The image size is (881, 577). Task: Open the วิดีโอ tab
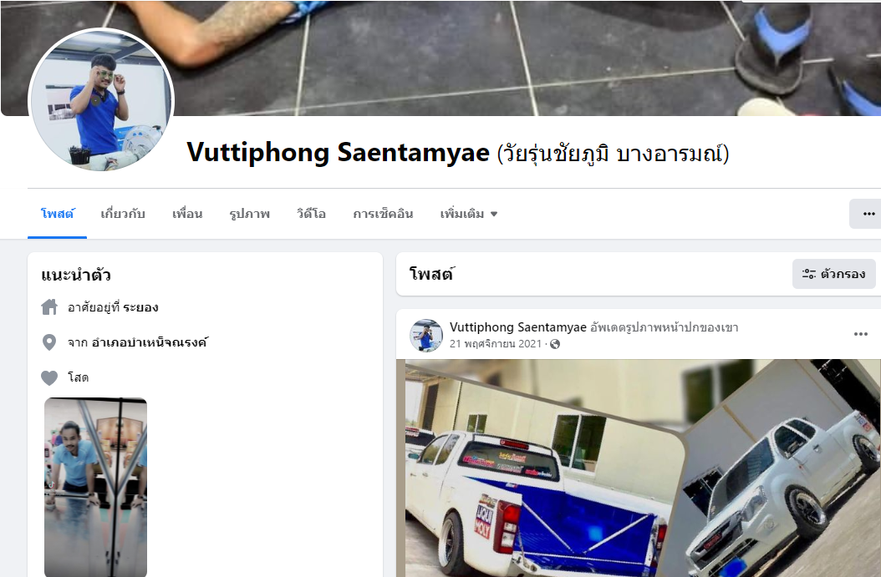click(x=311, y=214)
